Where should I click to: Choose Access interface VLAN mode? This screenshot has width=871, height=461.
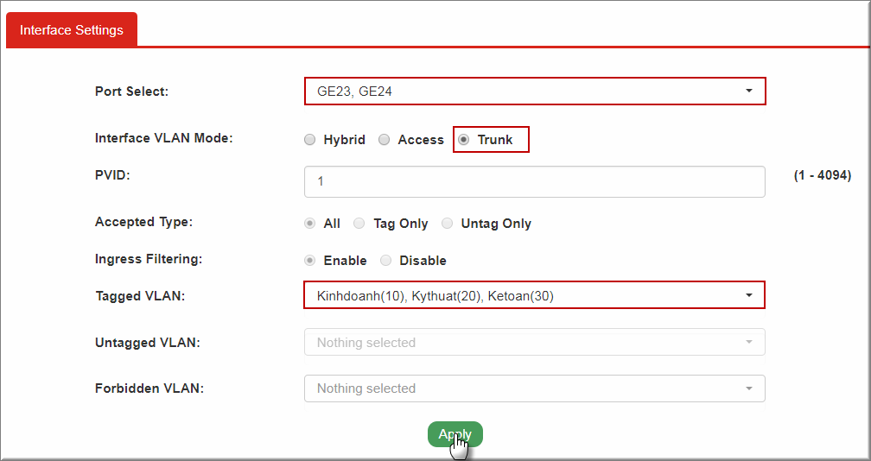(385, 140)
